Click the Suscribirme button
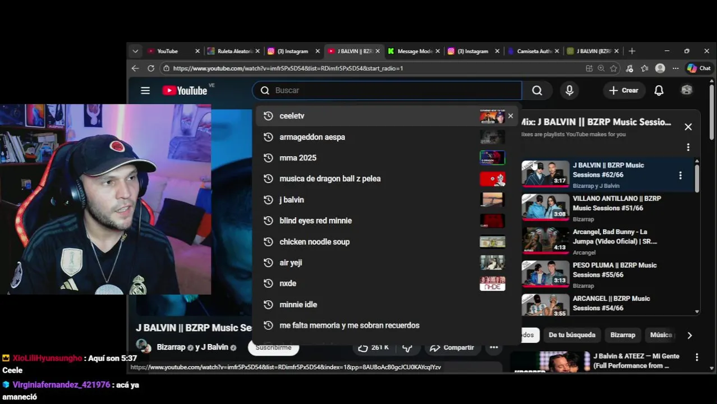Screen dimensions: 717x404 point(273,347)
